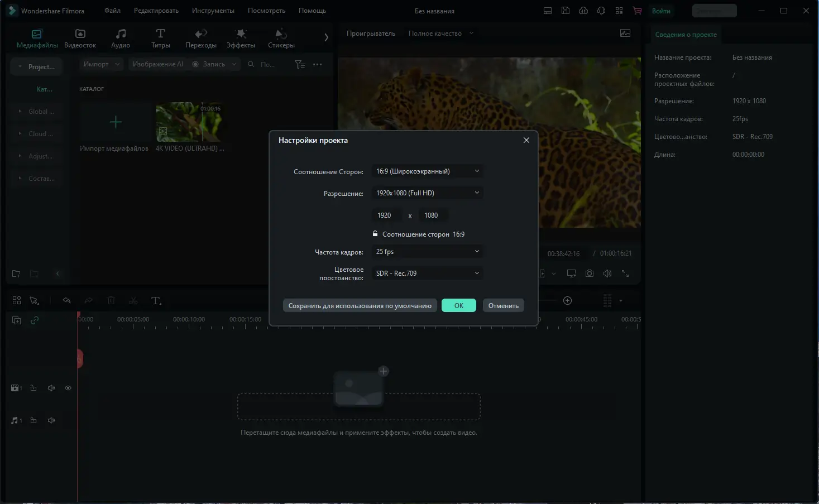Viewport: 819px width, 504px height.
Task: Open the Файл menu
Action: [x=112, y=11]
